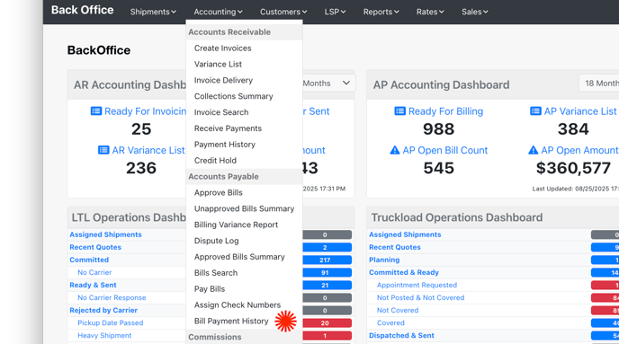Click No Carrier Response link
Viewport: 619px width, 344px height.
point(112,297)
